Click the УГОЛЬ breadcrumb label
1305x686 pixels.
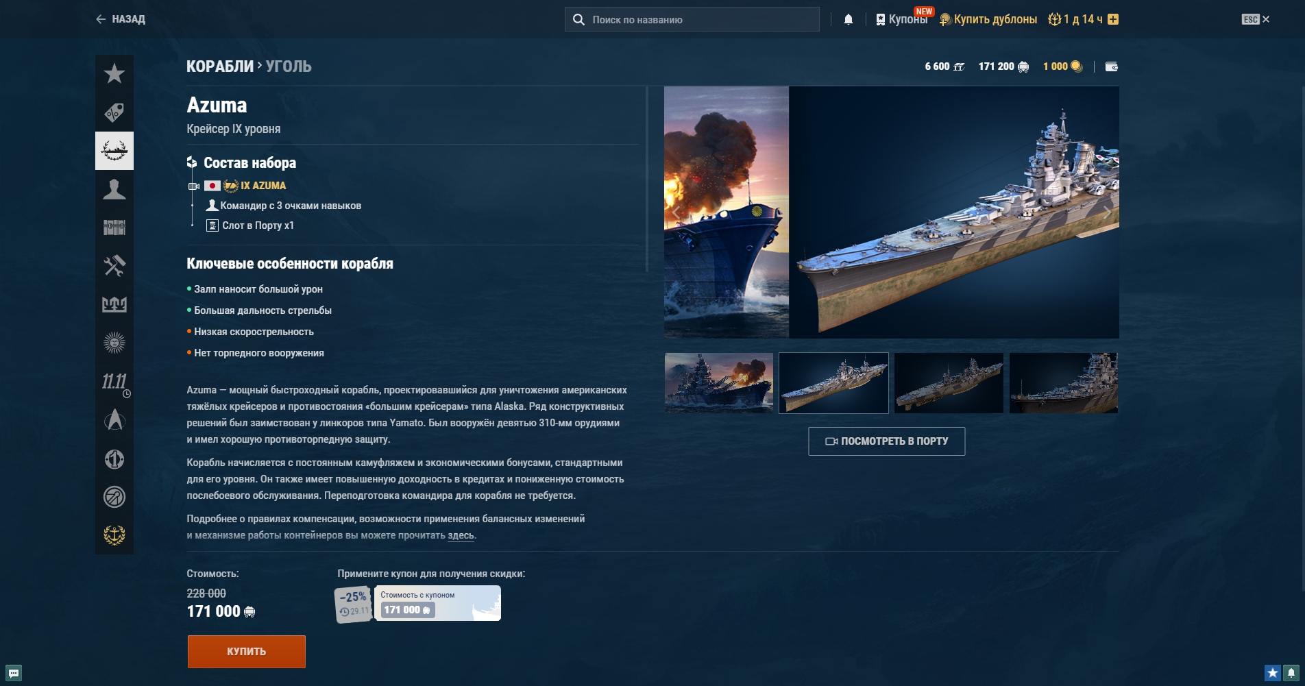289,66
